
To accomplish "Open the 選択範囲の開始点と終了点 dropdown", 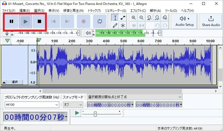I will [x=134, y=97].
